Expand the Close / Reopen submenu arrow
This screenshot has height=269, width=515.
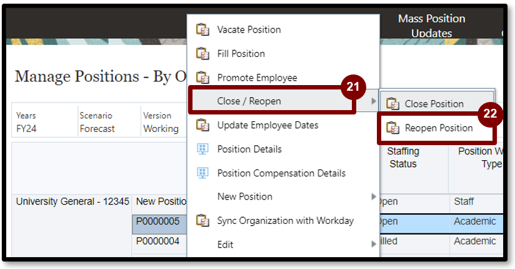374,101
